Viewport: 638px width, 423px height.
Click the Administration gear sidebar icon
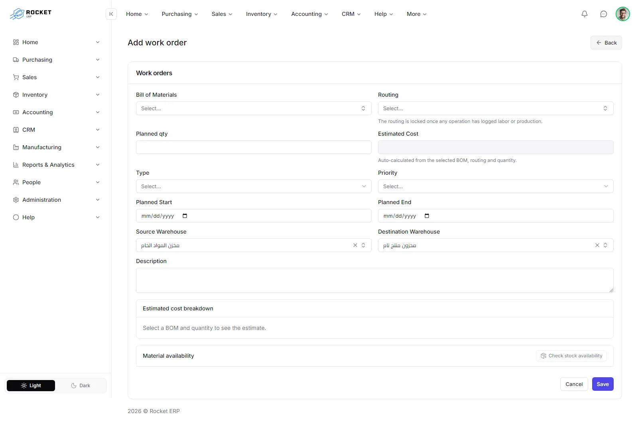[16, 200]
